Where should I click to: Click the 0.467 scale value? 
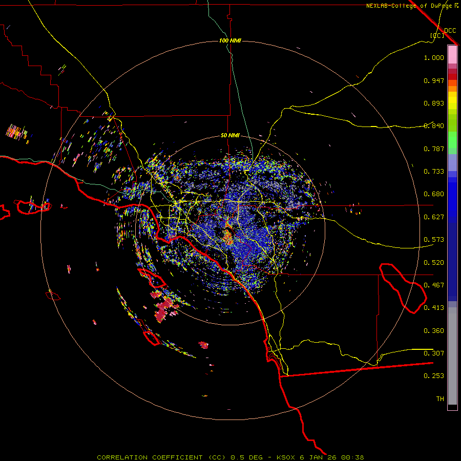click(434, 285)
